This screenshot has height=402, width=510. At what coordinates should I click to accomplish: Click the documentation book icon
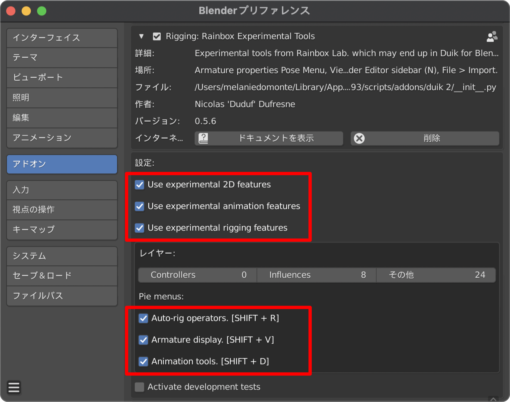click(x=203, y=138)
